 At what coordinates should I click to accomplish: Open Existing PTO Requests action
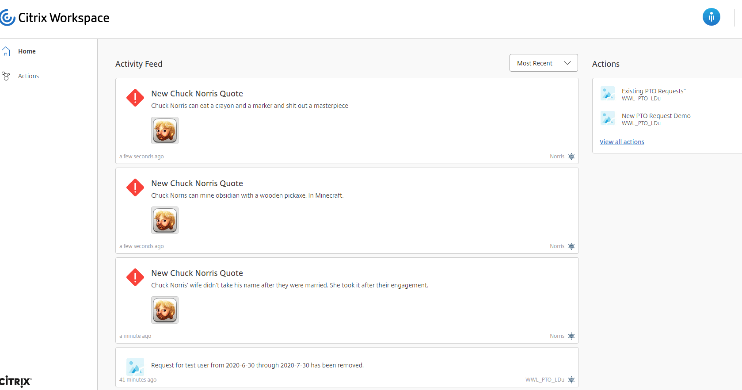click(654, 91)
